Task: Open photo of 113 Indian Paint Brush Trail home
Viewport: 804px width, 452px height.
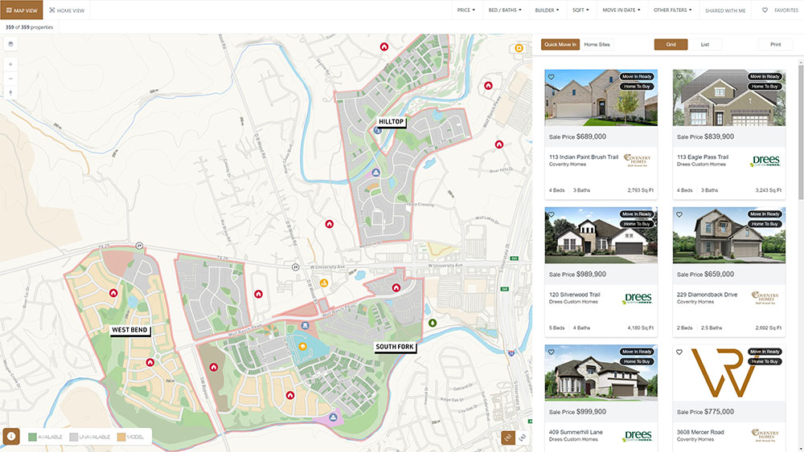Action: 601,98
